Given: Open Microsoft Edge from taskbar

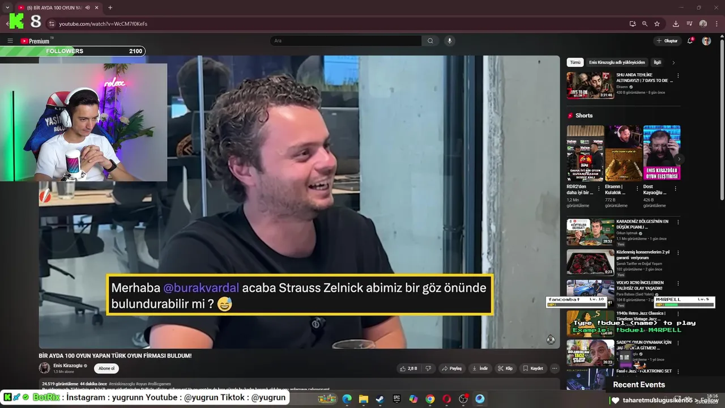Looking at the screenshot, I should [347, 399].
